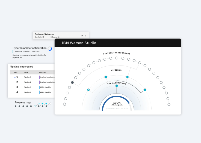Open the Pipeline 3 leaderboard row
The image size is (201, 143).
[32, 77]
